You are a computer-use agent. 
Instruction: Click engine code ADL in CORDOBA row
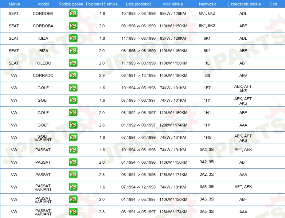point(243,13)
